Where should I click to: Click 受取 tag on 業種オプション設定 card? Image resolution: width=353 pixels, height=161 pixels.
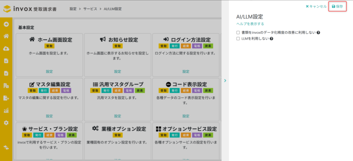click(117, 135)
